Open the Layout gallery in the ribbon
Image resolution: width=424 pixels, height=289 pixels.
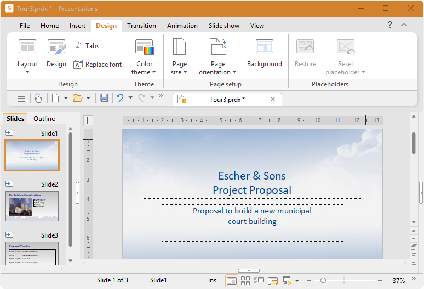(x=27, y=56)
